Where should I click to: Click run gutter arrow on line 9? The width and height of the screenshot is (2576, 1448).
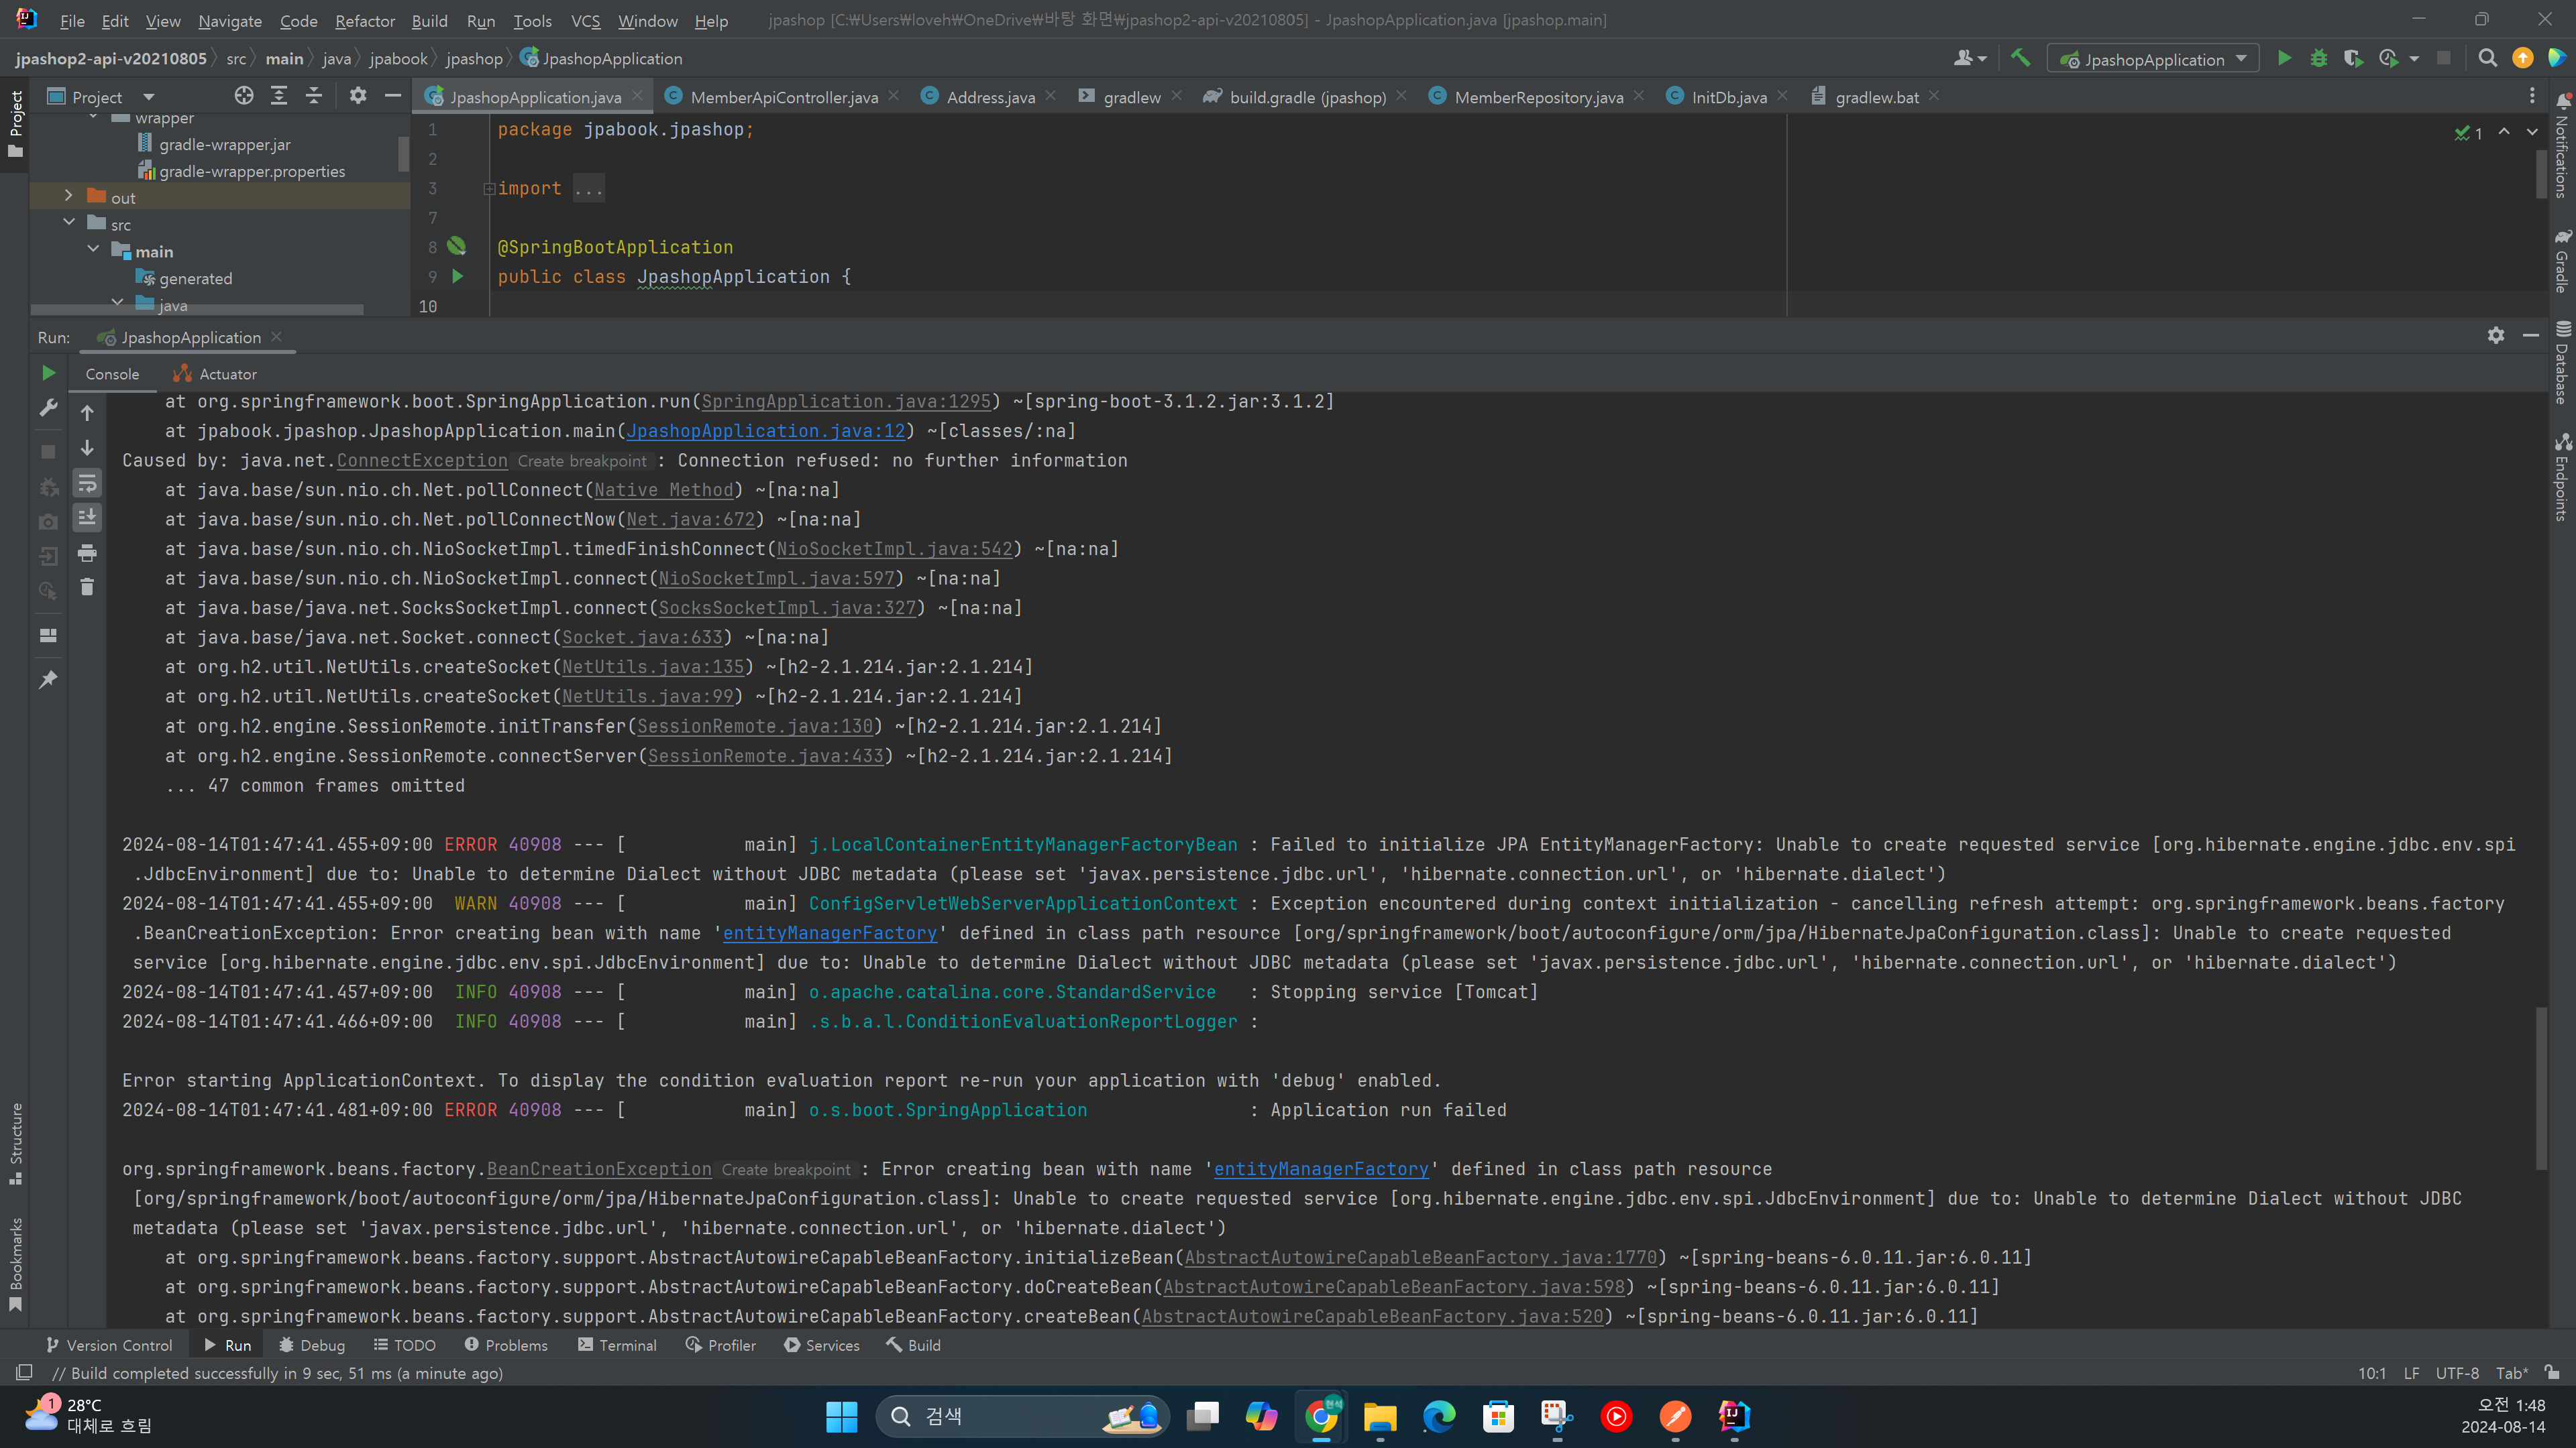[457, 276]
